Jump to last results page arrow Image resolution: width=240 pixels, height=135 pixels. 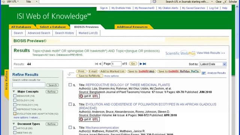coord(144,64)
